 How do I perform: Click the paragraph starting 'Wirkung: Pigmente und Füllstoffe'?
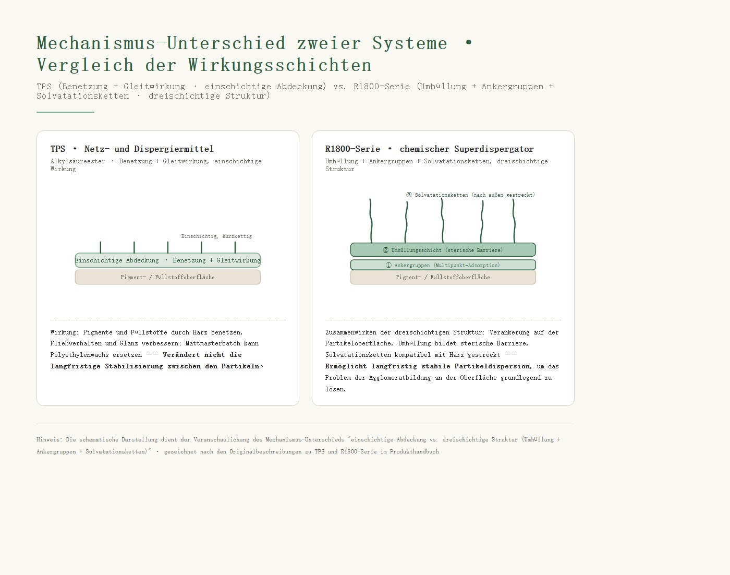click(157, 349)
